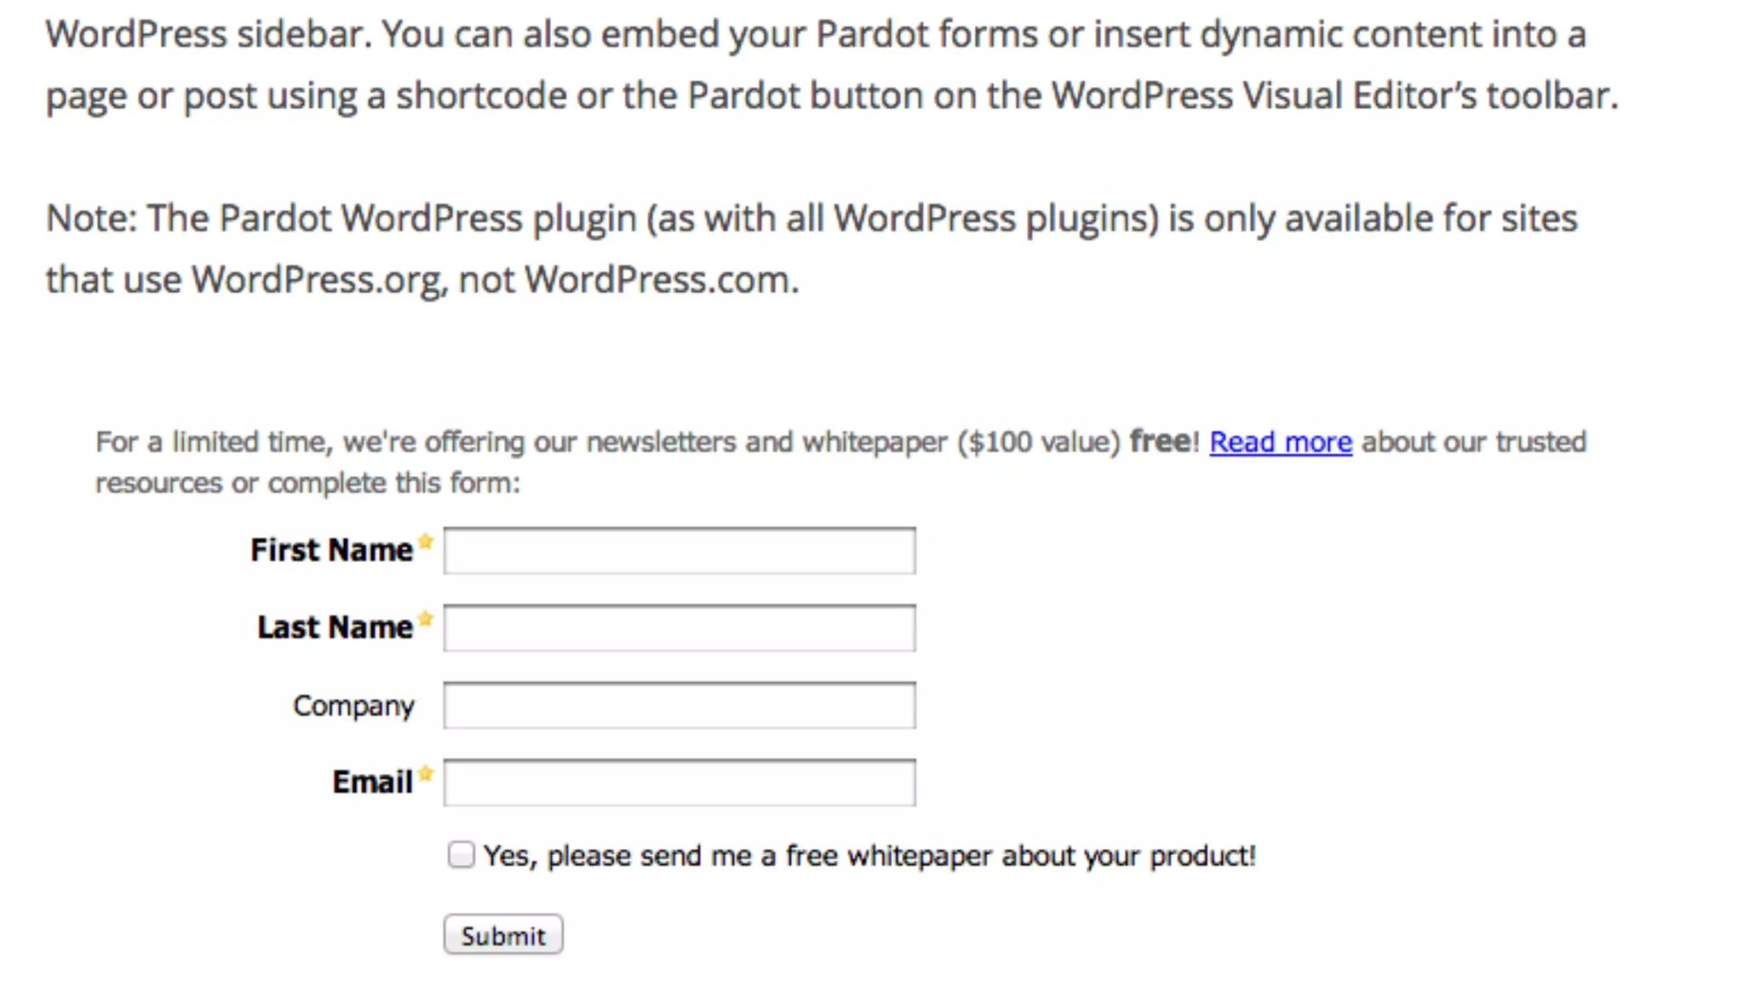Screen dimensions: 1744x981
Task: Enable the free whitepaper checkbox
Action: (x=461, y=854)
